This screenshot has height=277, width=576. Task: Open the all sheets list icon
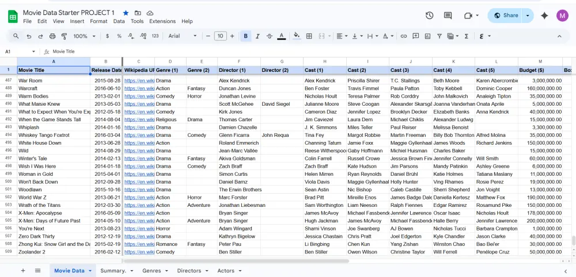37,271
